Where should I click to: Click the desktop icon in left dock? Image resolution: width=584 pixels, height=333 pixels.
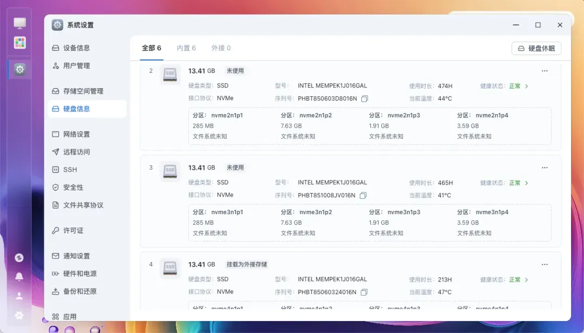coord(20,23)
